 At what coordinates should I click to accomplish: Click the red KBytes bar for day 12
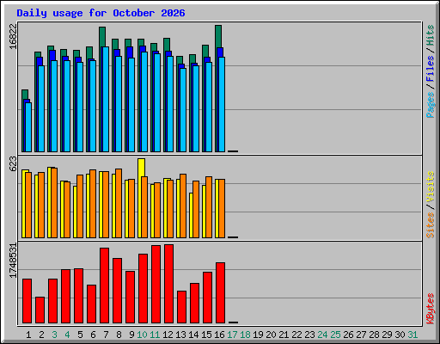click(x=168, y=284)
